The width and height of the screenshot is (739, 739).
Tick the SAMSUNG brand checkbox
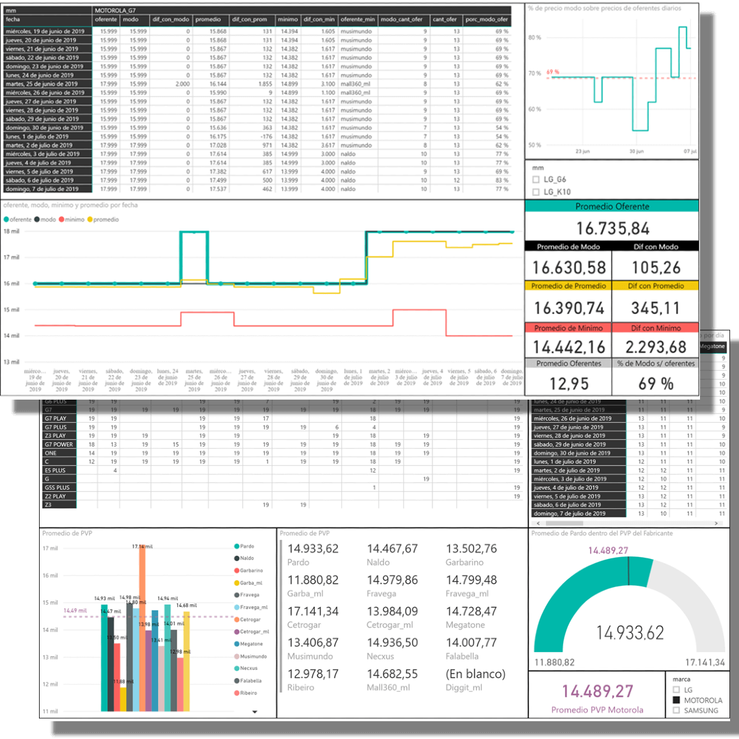(x=677, y=711)
